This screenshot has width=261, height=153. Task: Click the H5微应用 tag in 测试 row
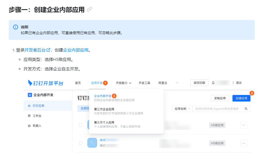[217, 143]
